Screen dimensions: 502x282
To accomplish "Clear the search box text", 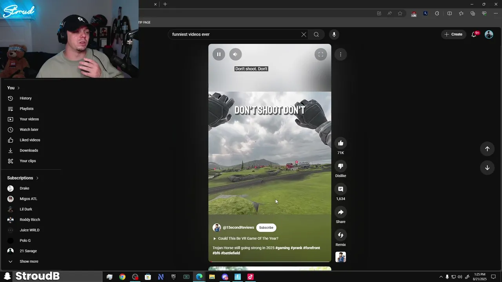I will click(x=304, y=34).
